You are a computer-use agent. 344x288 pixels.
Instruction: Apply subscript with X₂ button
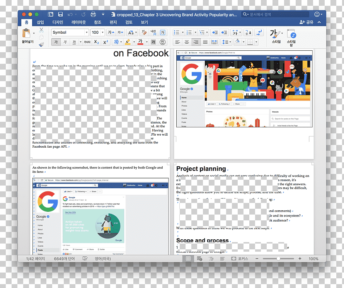(97, 42)
